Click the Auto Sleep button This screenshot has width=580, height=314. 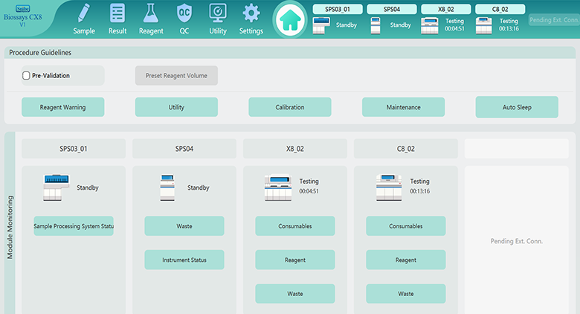coord(517,107)
